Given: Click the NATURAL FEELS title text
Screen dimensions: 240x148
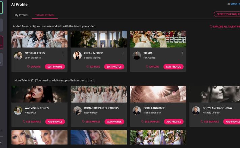Looking at the screenshot, I should (x=35, y=53).
